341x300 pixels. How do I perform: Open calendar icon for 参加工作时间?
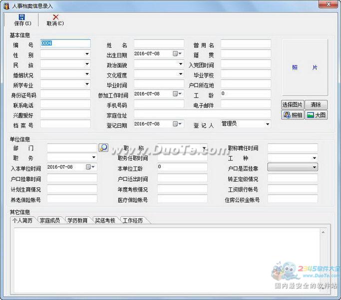[x=176, y=94]
